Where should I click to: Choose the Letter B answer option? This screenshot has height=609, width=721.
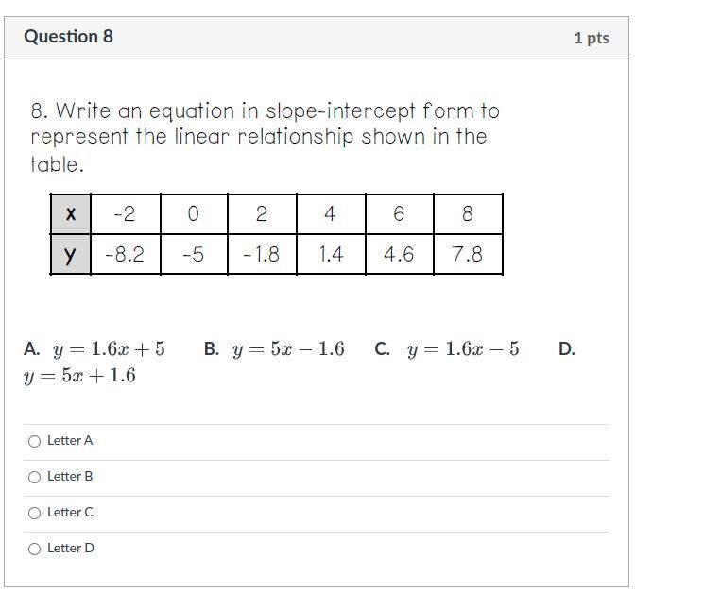(x=35, y=477)
